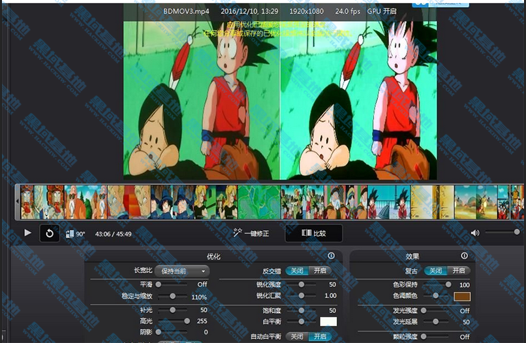Set 反交错 to 关闭
The width and height of the screenshot is (526, 343).
pos(297,270)
